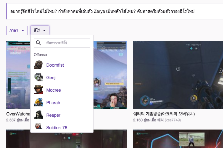This screenshot has width=223, height=148.
Task: Click the magnifier icon in hero search
Action: (38, 43)
